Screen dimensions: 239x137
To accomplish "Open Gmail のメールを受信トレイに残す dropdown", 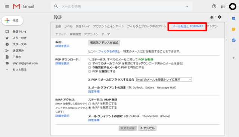I will 163,80.
